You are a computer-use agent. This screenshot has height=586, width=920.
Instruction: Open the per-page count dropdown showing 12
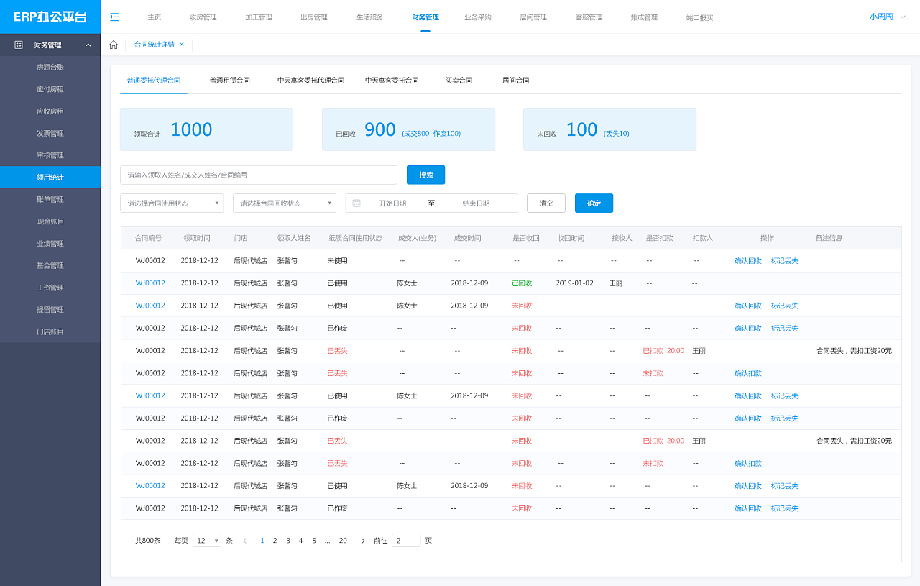(207, 541)
